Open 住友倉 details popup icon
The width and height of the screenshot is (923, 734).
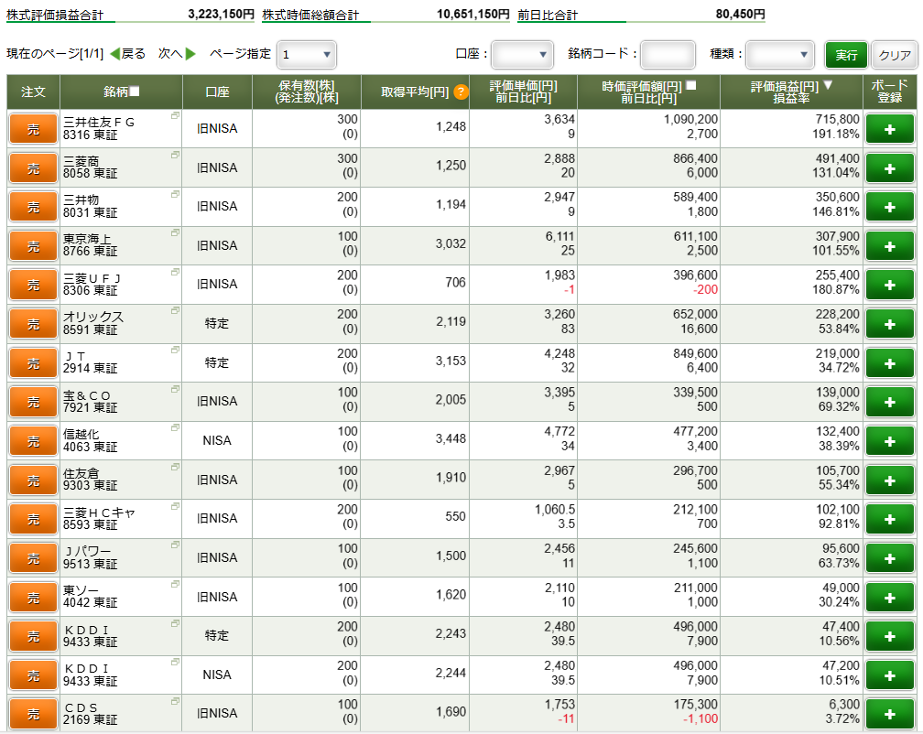(175, 467)
